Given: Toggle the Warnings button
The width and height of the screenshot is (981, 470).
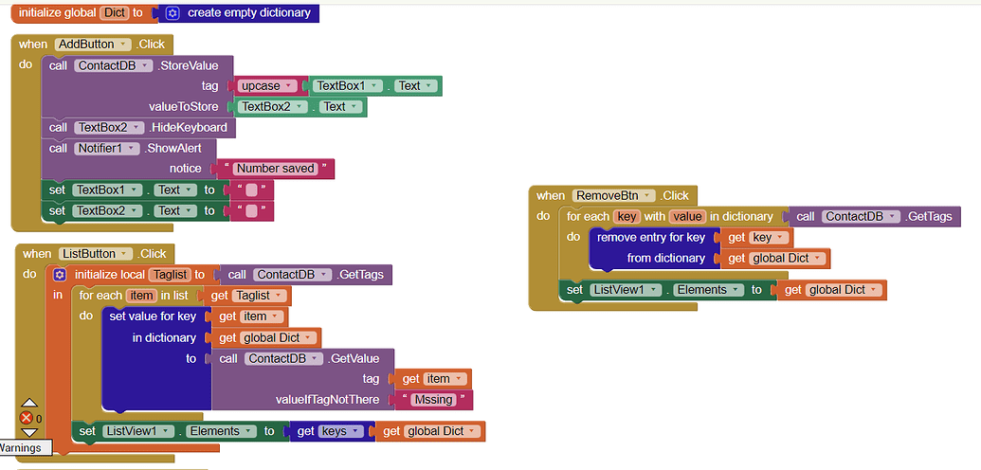Looking at the screenshot, I should tap(19, 447).
